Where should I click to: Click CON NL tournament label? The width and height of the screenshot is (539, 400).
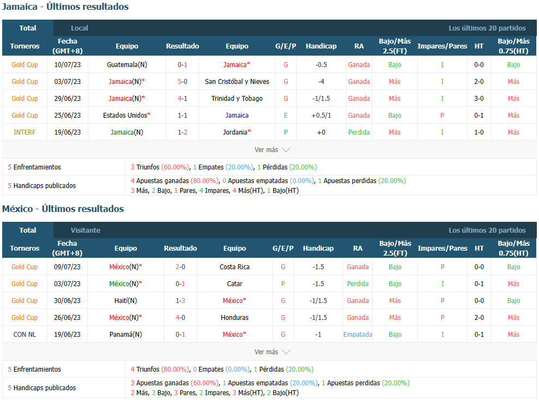point(25,335)
